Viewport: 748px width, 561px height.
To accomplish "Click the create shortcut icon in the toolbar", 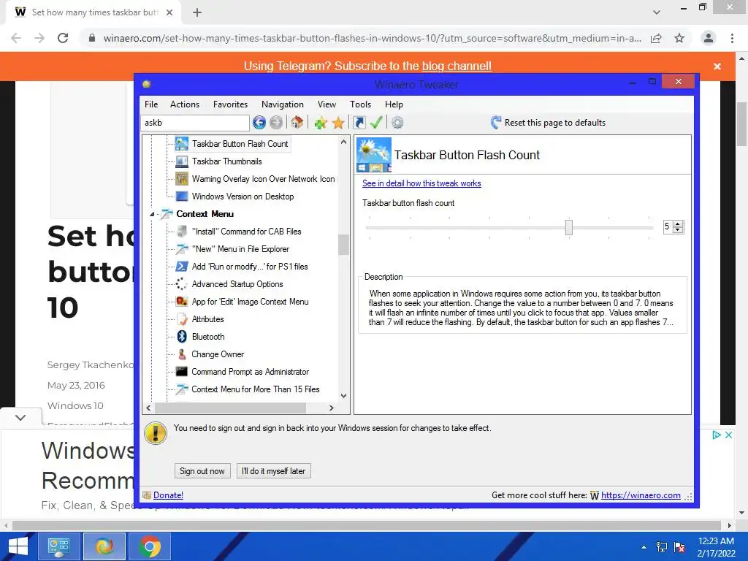I will [359, 123].
